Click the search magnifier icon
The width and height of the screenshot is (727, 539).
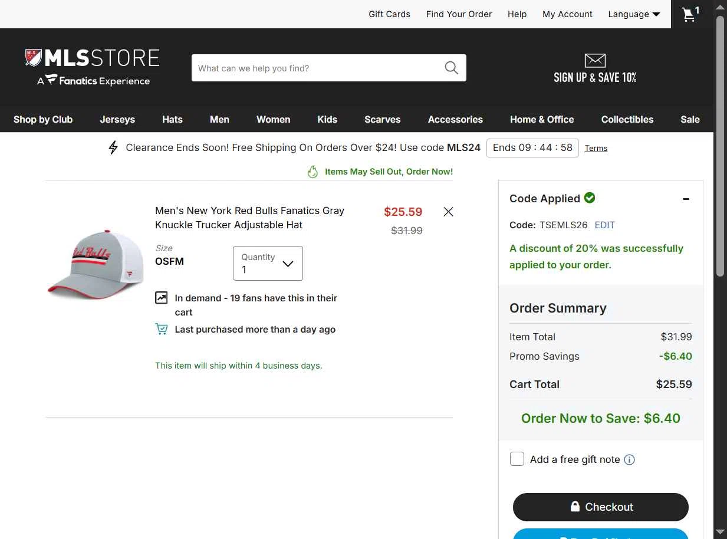click(451, 68)
